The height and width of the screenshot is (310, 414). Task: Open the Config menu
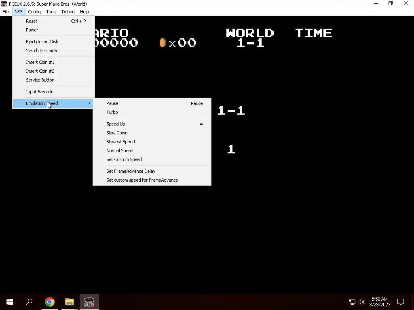(34, 12)
